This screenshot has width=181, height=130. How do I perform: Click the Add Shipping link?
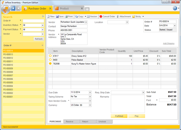point(169,43)
